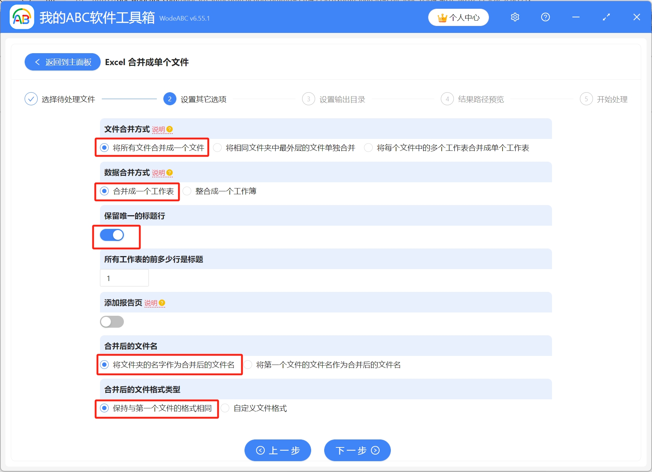Select 整合成一个工作簿 option

click(187, 191)
